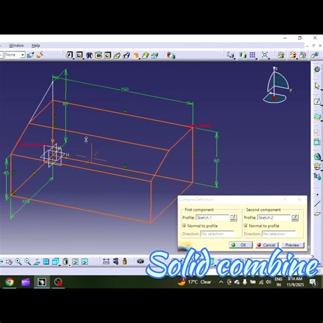Screen dimensions: 323x323
Task: Click the Part Design workbench gear icon
Action: click(317, 70)
